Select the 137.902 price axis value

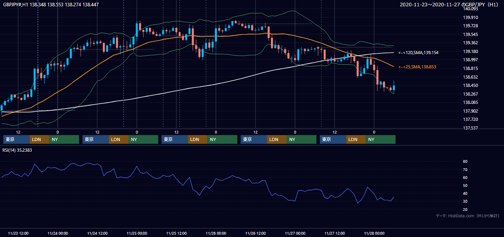pos(470,111)
